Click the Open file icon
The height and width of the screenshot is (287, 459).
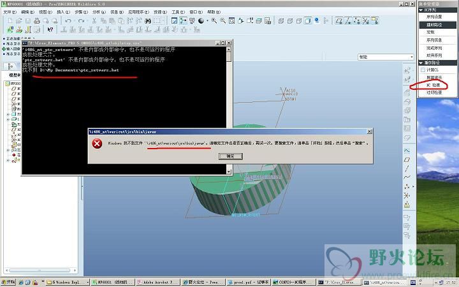tap(19, 21)
